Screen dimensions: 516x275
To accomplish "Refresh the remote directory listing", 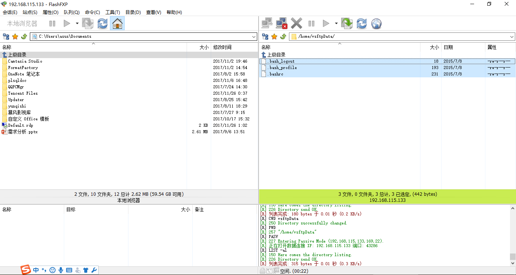I will [362, 23].
